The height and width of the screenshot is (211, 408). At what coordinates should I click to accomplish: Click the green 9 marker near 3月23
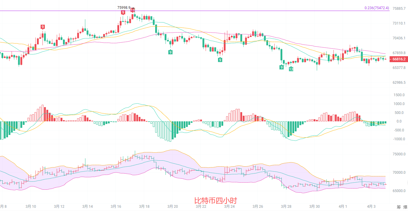click(x=220, y=60)
